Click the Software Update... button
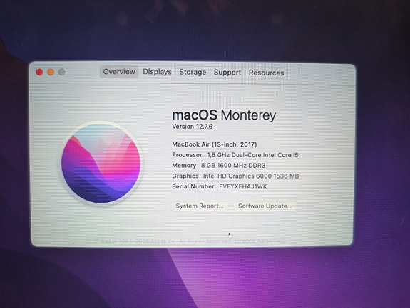 265,206
